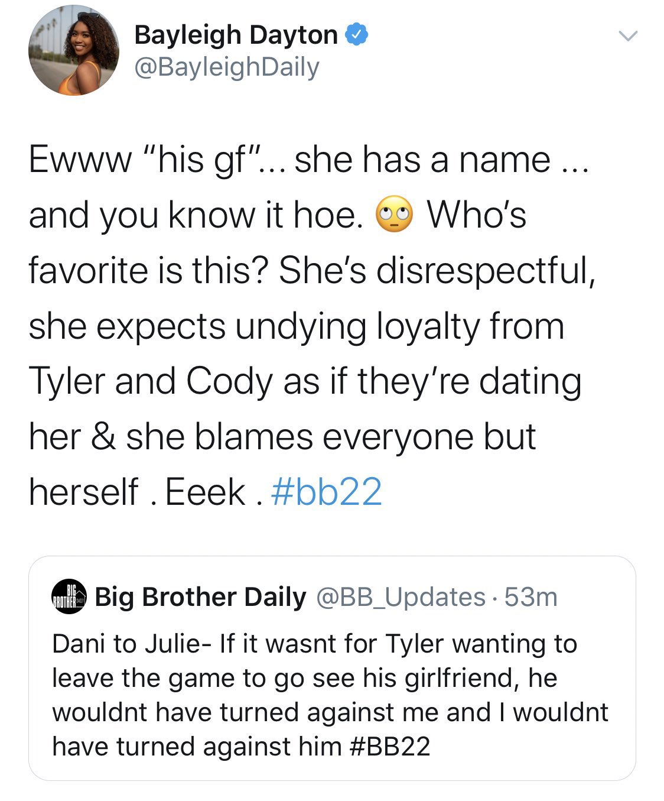Open the #bb22 hashtag in tweet
Image resolution: width=664 pixels, height=801 pixels.
(326, 492)
